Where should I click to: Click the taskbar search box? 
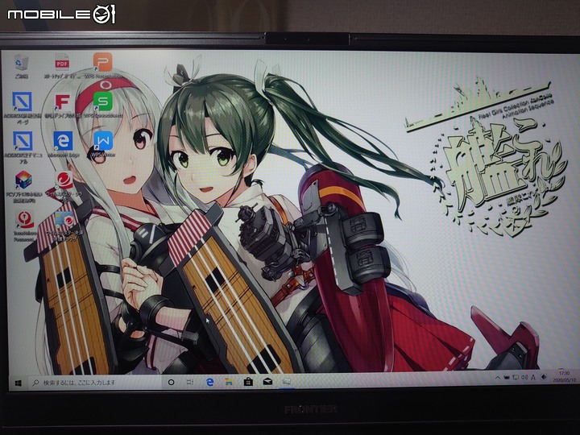(x=94, y=383)
